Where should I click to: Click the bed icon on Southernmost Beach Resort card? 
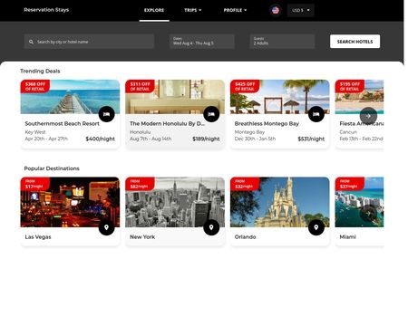(x=106, y=114)
